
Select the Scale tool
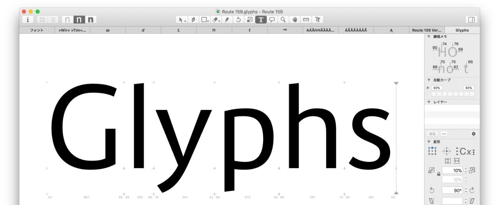pyautogui.click(x=249, y=19)
